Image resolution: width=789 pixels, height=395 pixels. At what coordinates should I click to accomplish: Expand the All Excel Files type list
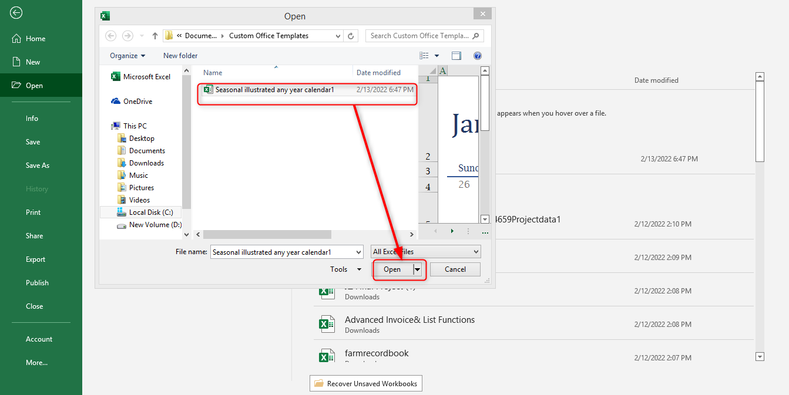pyautogui.click(x=475, y=251)
